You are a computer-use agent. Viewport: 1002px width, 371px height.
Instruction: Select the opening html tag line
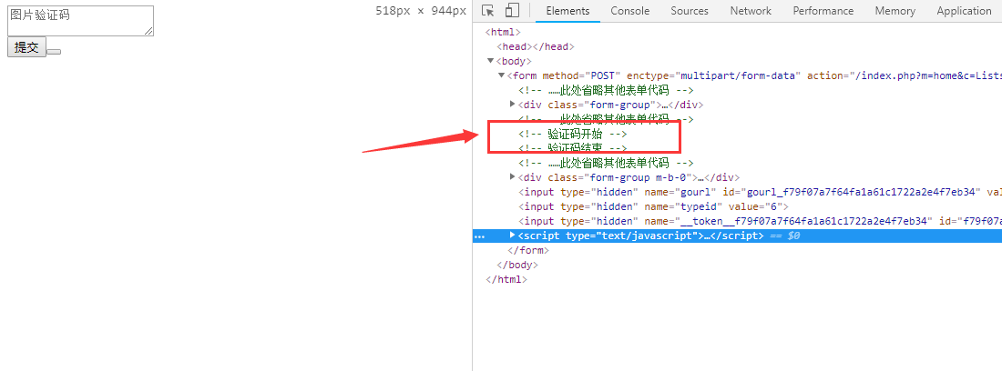click(503, 32)
